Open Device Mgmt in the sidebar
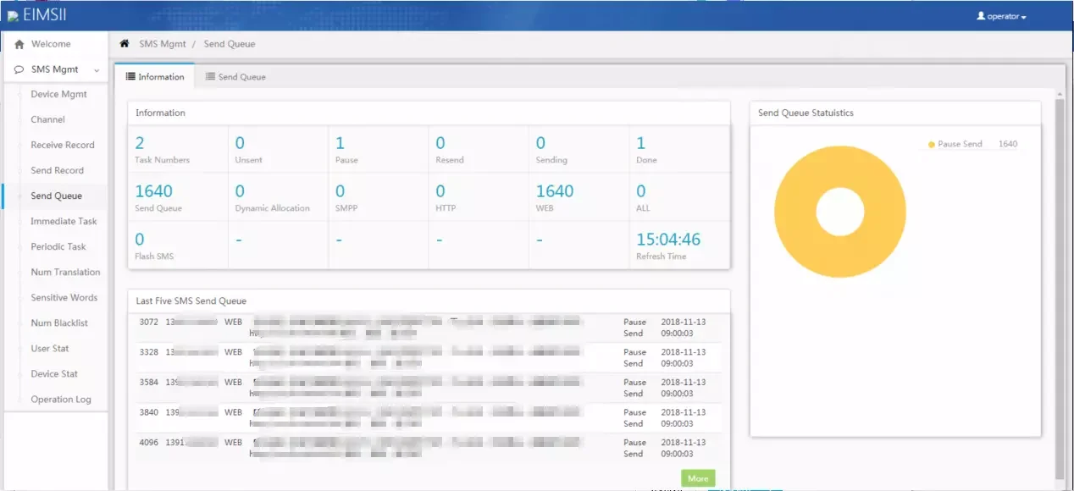 click(x=58, y=94)
